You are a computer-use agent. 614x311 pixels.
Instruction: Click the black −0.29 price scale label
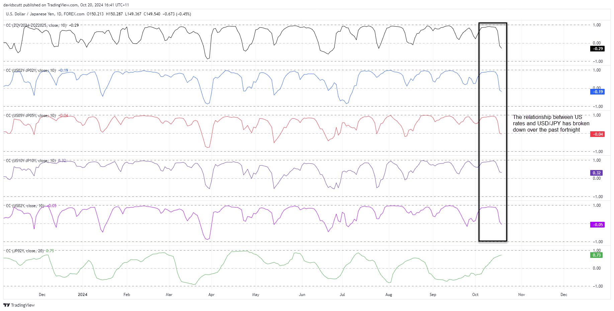click(x=597, y=49)
